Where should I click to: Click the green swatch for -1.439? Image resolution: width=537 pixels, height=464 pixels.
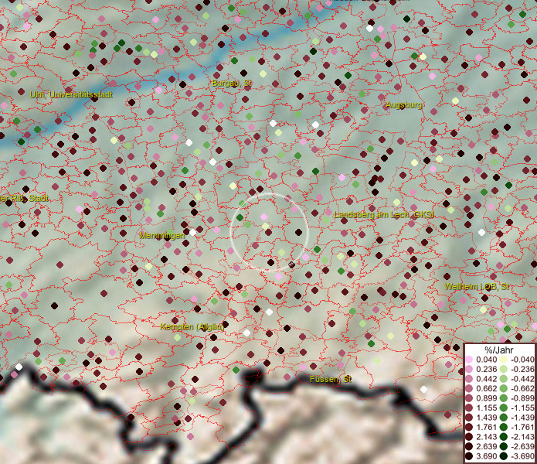point(504,418)
